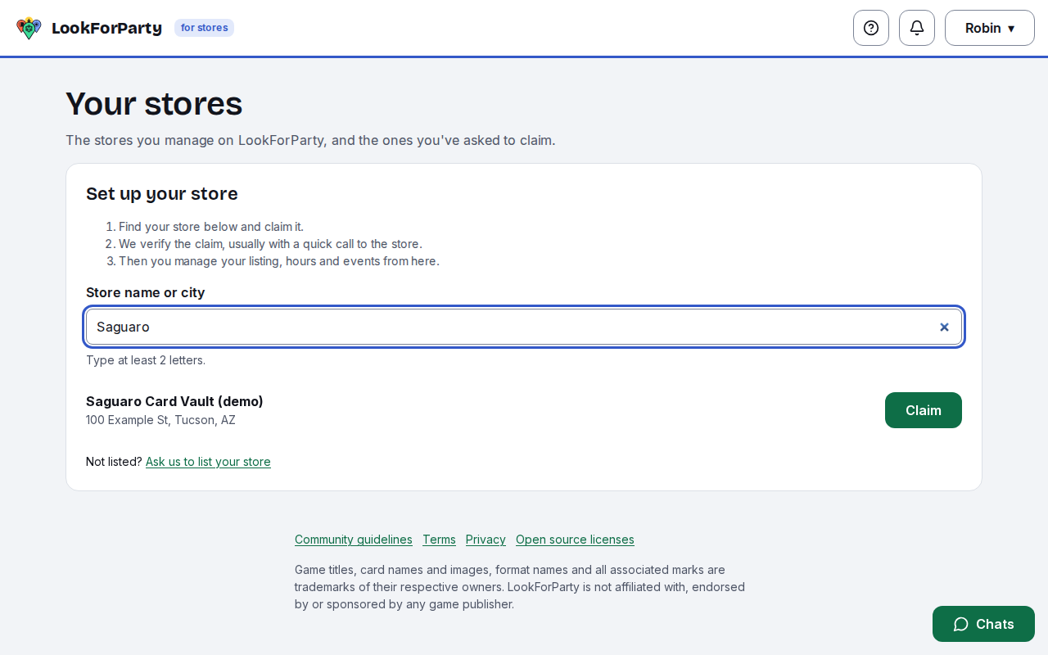Screen dimensions: 1048x655
Task: Click the 'Set up your store' heading
Action: pos(162,194)
